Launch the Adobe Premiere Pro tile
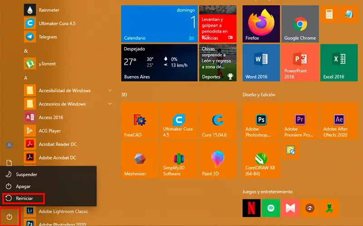 [x=300, y=121]
